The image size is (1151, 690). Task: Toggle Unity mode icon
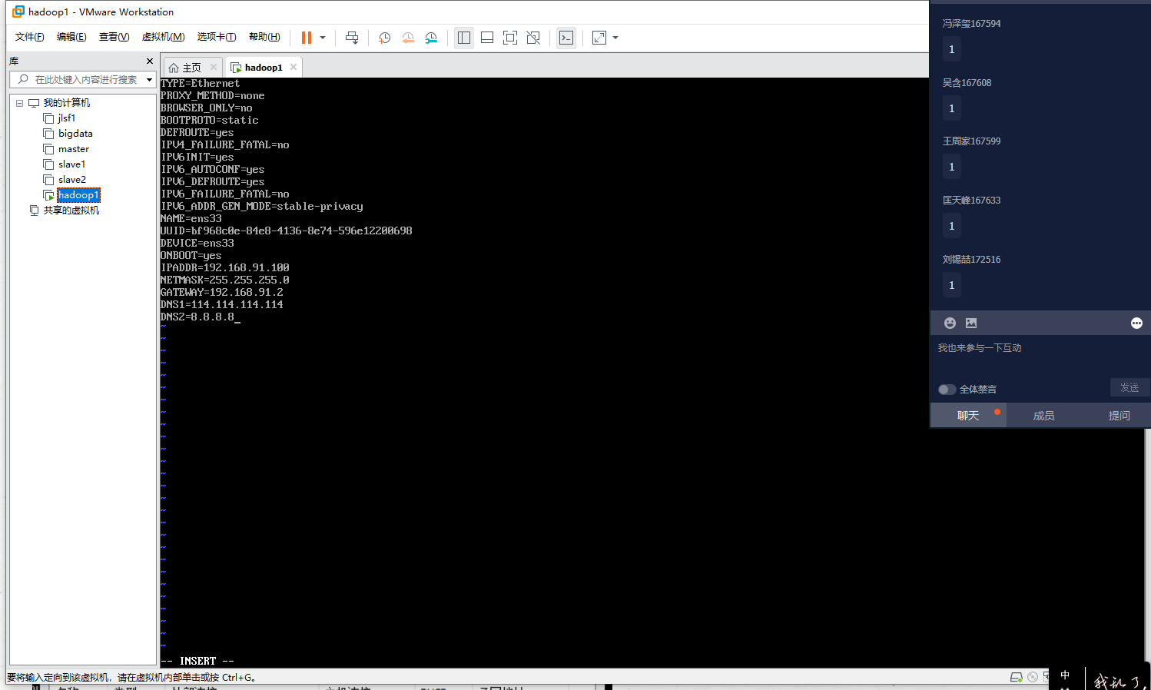533,38
